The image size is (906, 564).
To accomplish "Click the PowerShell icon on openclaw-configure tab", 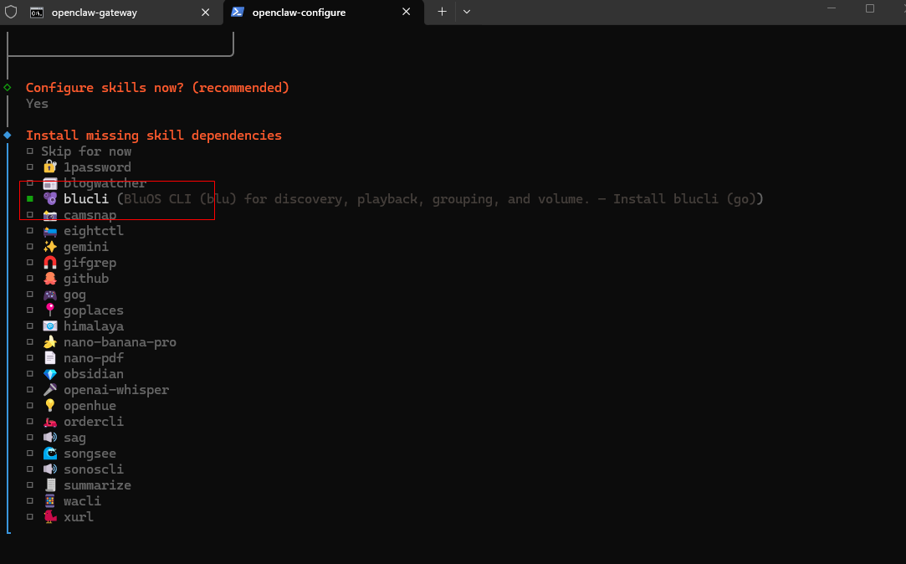I will [237, 13].
